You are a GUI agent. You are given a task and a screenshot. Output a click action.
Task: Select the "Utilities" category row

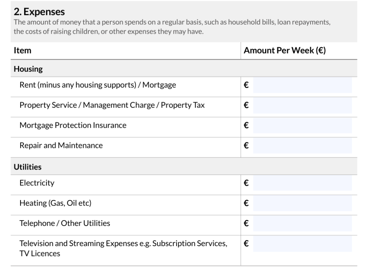pyautogui.click(x=27, y=167)
